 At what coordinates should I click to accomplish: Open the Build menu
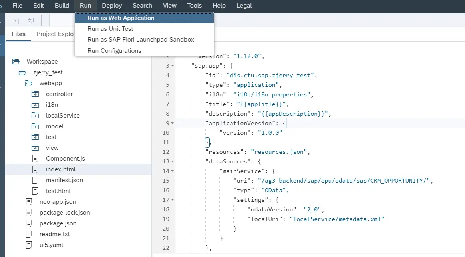point(62,5)
